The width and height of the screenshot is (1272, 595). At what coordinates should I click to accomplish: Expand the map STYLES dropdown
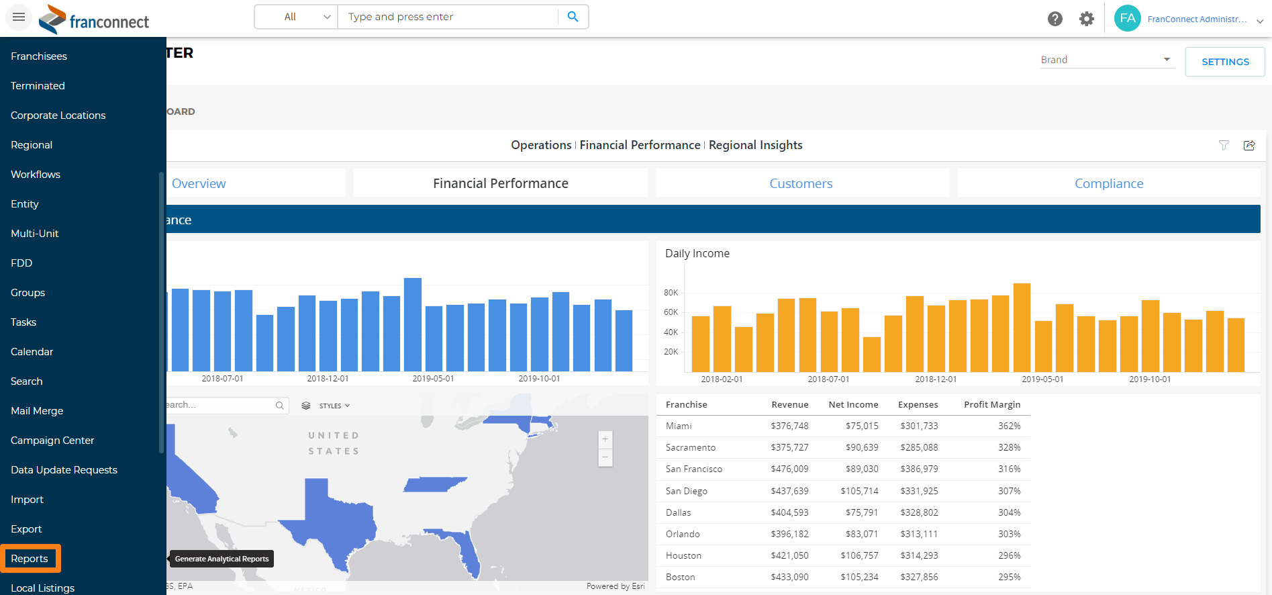(334, 406)
